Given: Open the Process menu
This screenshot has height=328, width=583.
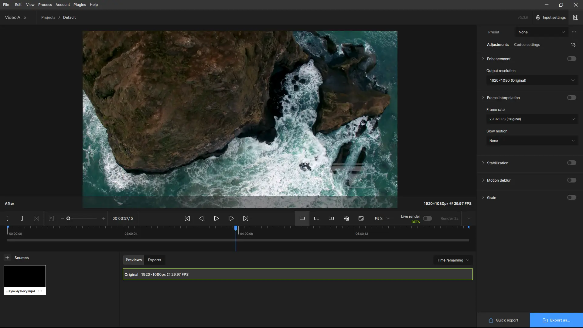Looking at the screenshot, I should 45,5.
